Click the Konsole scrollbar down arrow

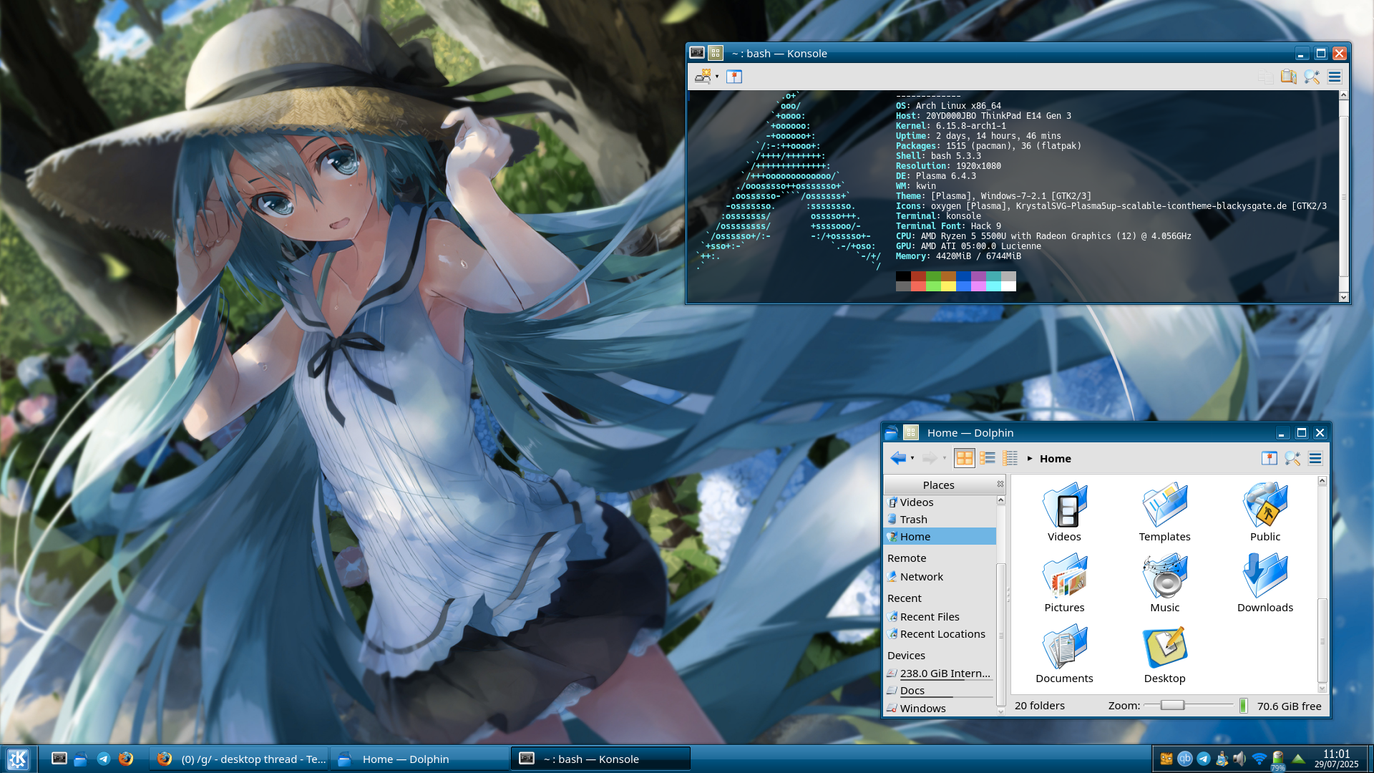point(1343,297)
